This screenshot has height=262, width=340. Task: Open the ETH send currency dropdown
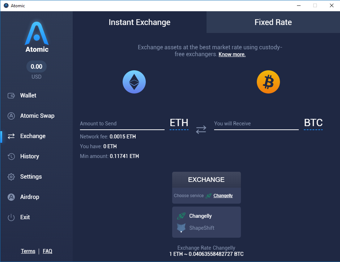pos(179,123)
